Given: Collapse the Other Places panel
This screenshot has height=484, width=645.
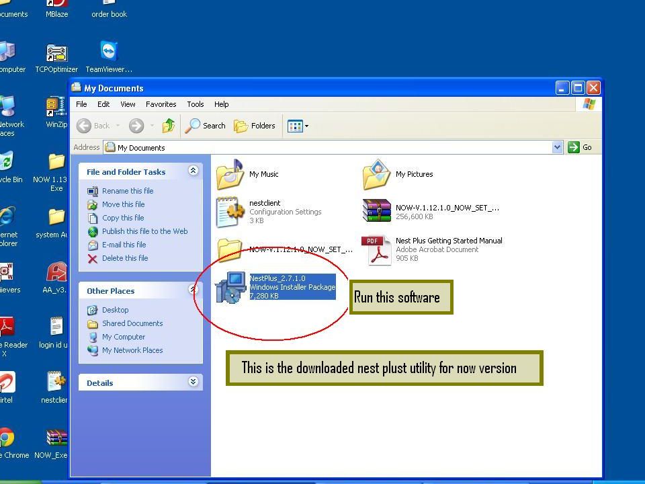Looking at the screenshot, I should 193,289.
